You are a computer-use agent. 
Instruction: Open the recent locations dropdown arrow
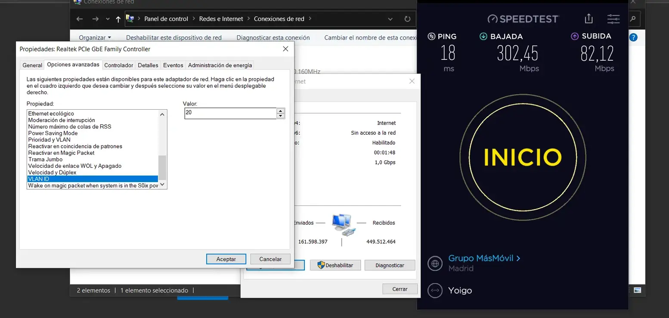click(108, 19)
